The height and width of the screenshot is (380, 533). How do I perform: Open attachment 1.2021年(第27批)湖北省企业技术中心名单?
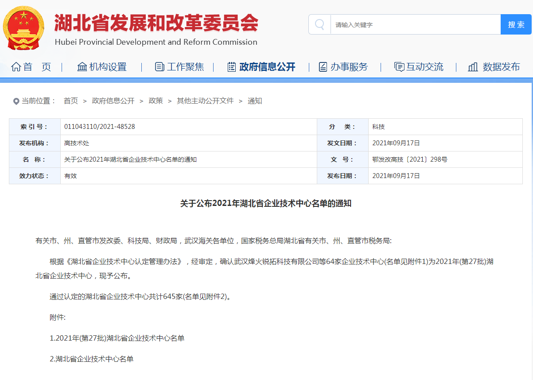tap(117, 338)
